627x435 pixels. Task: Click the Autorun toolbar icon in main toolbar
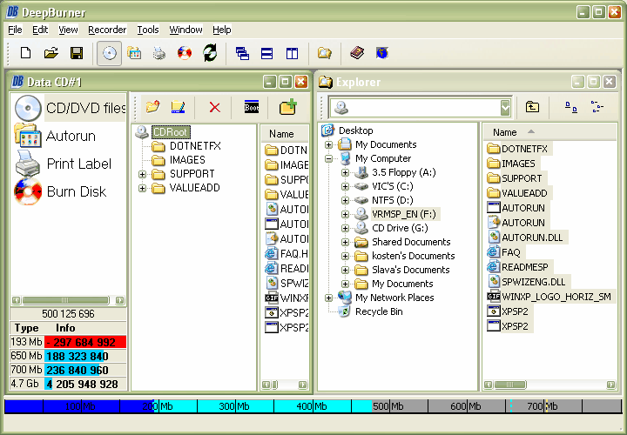coord(134,53)
